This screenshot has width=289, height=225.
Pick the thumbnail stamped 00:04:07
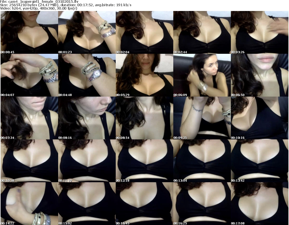(x=29, y=75)
